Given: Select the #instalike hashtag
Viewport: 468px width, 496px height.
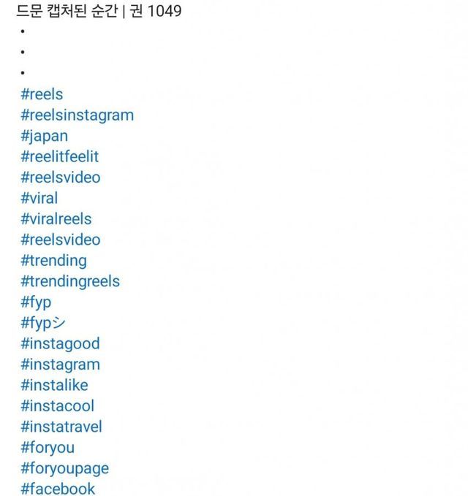Looking at the screenshot, I should [x=54, y=385].
